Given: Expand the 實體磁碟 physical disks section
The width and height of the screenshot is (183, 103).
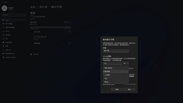Looking at the screenshot, I should tap(70, 43).
